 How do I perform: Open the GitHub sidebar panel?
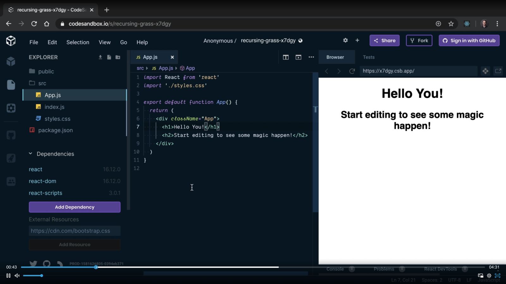click(x=11, y=135)
